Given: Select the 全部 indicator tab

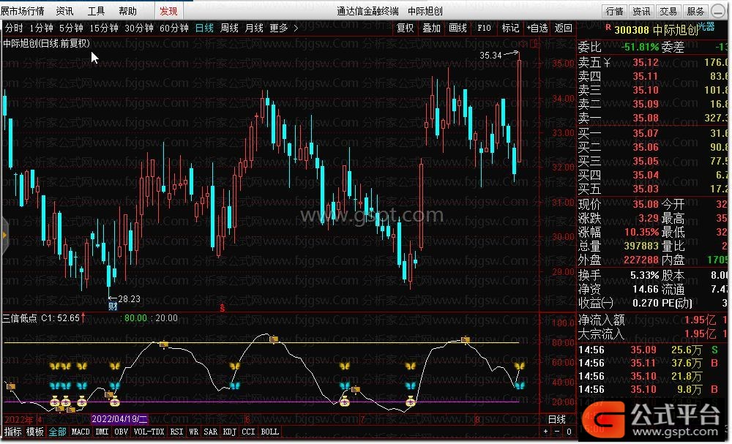Looking at the screenshot, I should (x=57, y=432).
